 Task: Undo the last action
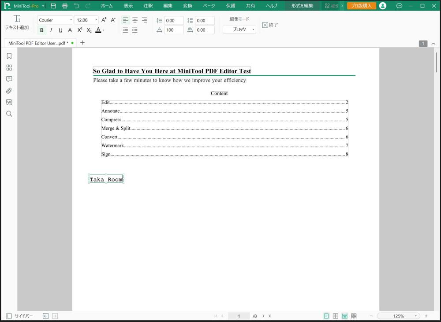click(x=76, y=6)
